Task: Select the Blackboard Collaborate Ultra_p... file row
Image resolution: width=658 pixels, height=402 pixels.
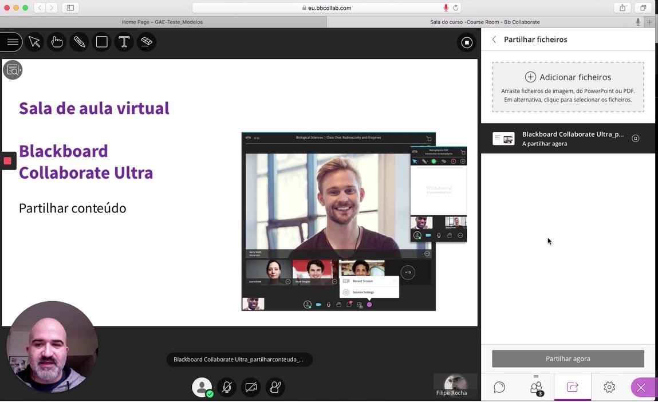Action: pyautogui.click(x=568, y=139)
